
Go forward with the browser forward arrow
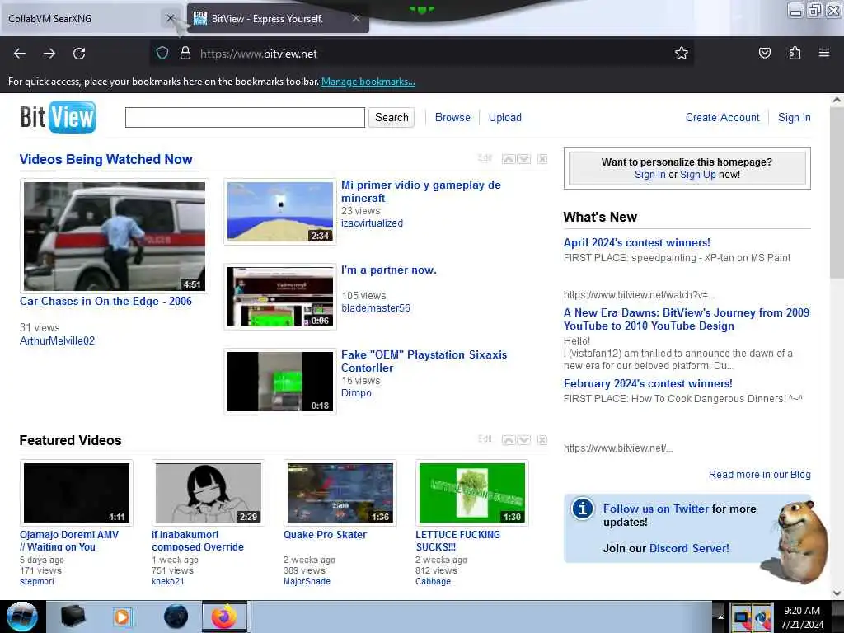click(x=49, y=54)
